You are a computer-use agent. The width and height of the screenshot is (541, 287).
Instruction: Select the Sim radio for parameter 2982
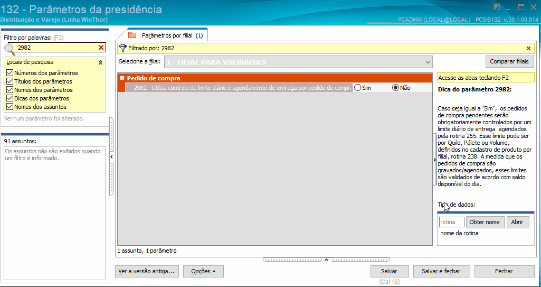click(x=357, y=88)
